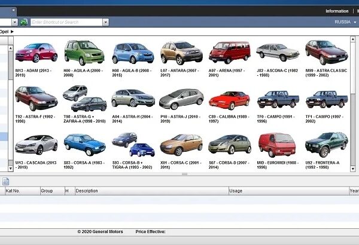Click the L07 - ANTARA (2007 - 2017) label
The height and width of the screenshot is (245, 359).
180,73
